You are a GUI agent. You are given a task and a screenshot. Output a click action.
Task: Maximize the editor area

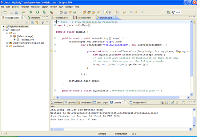coord(194,17)
